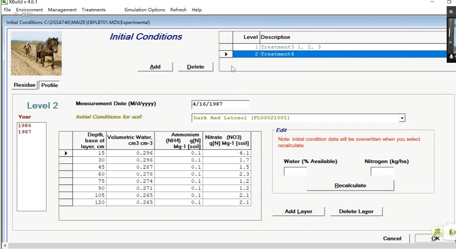Click the Nitrogen (kg/ha) input field

382,171
